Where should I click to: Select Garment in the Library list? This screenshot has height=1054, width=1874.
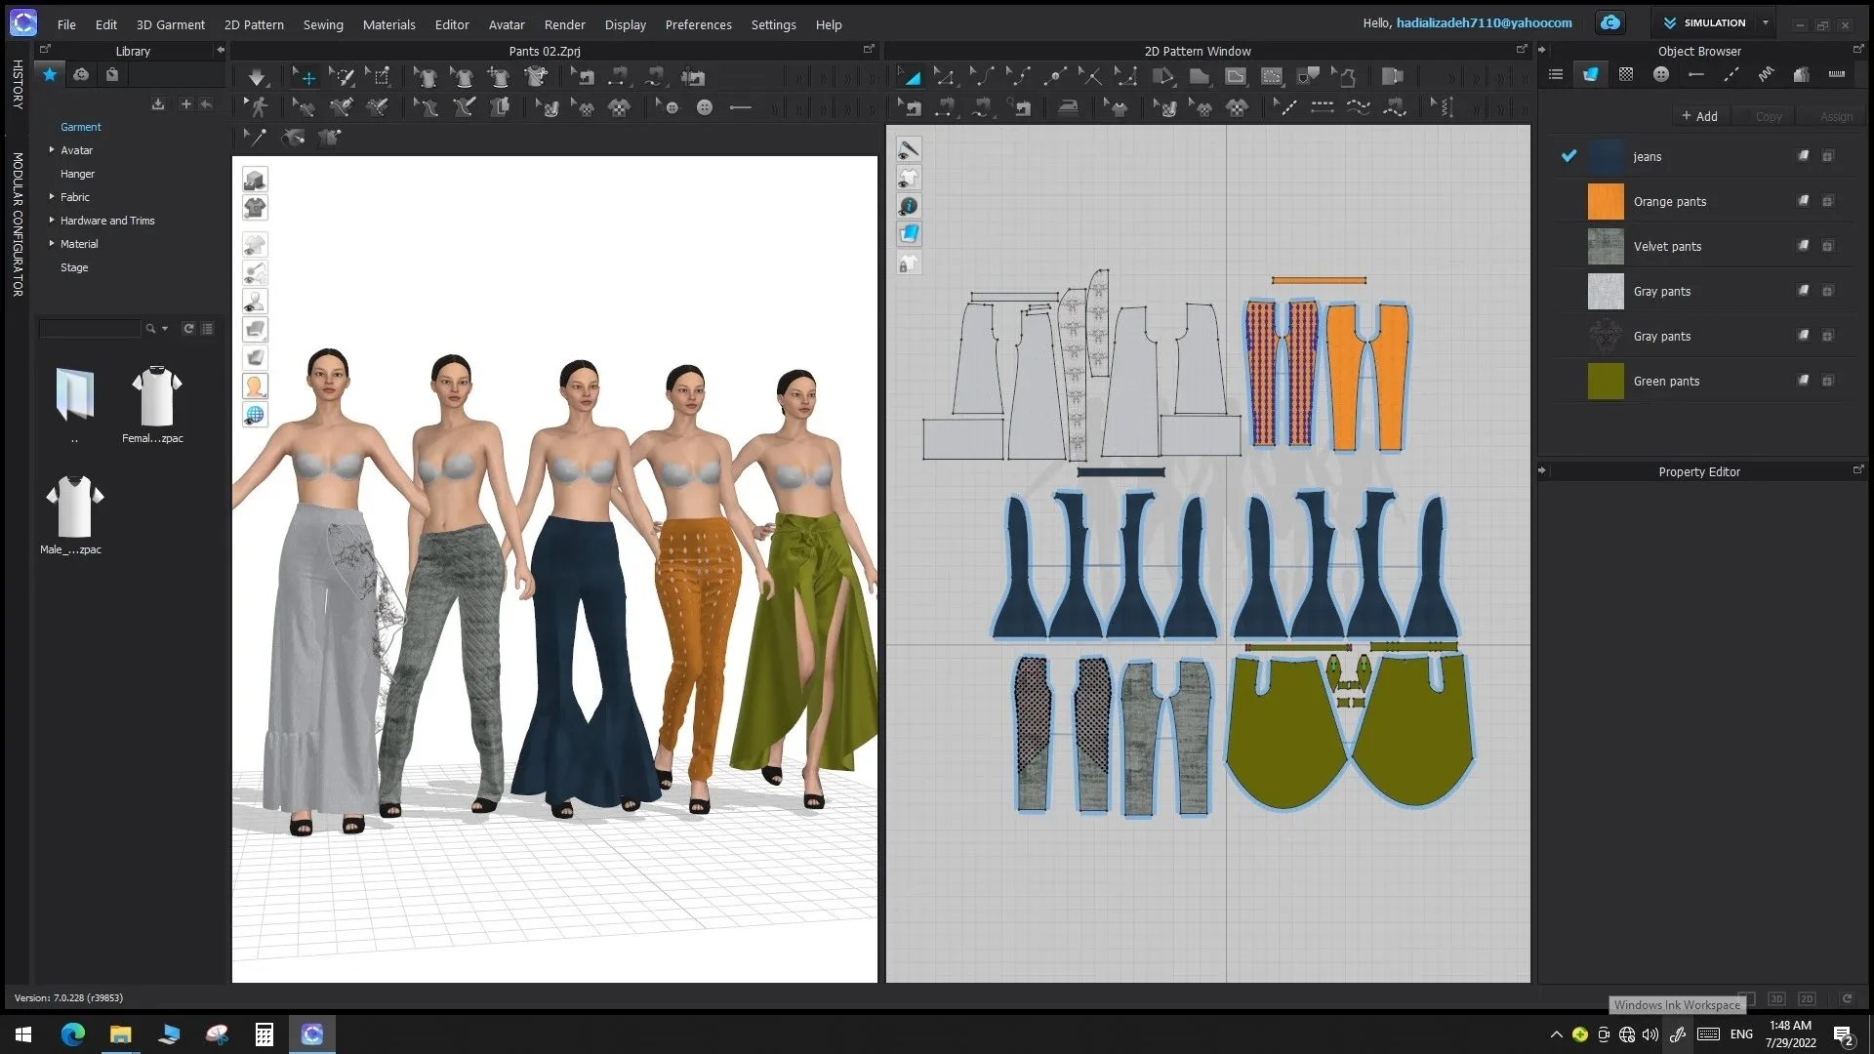point(81,127)
